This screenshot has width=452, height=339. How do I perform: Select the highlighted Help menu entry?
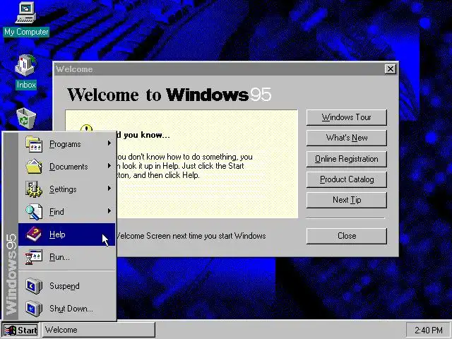coord(66,234)
